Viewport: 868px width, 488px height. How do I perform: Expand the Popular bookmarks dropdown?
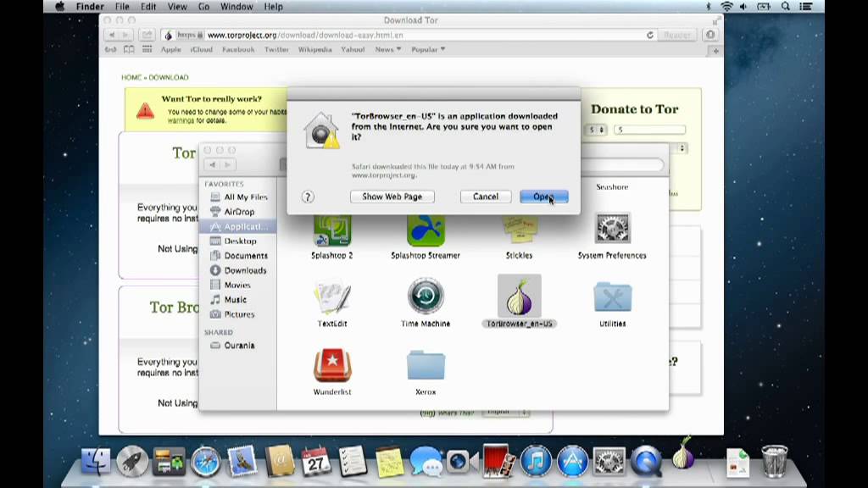pyautogui.click(x=428, y=49)
